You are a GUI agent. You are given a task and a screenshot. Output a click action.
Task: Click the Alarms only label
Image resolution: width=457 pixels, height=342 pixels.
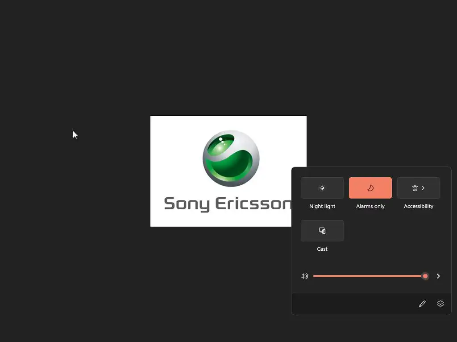click(x=370, y=206)
